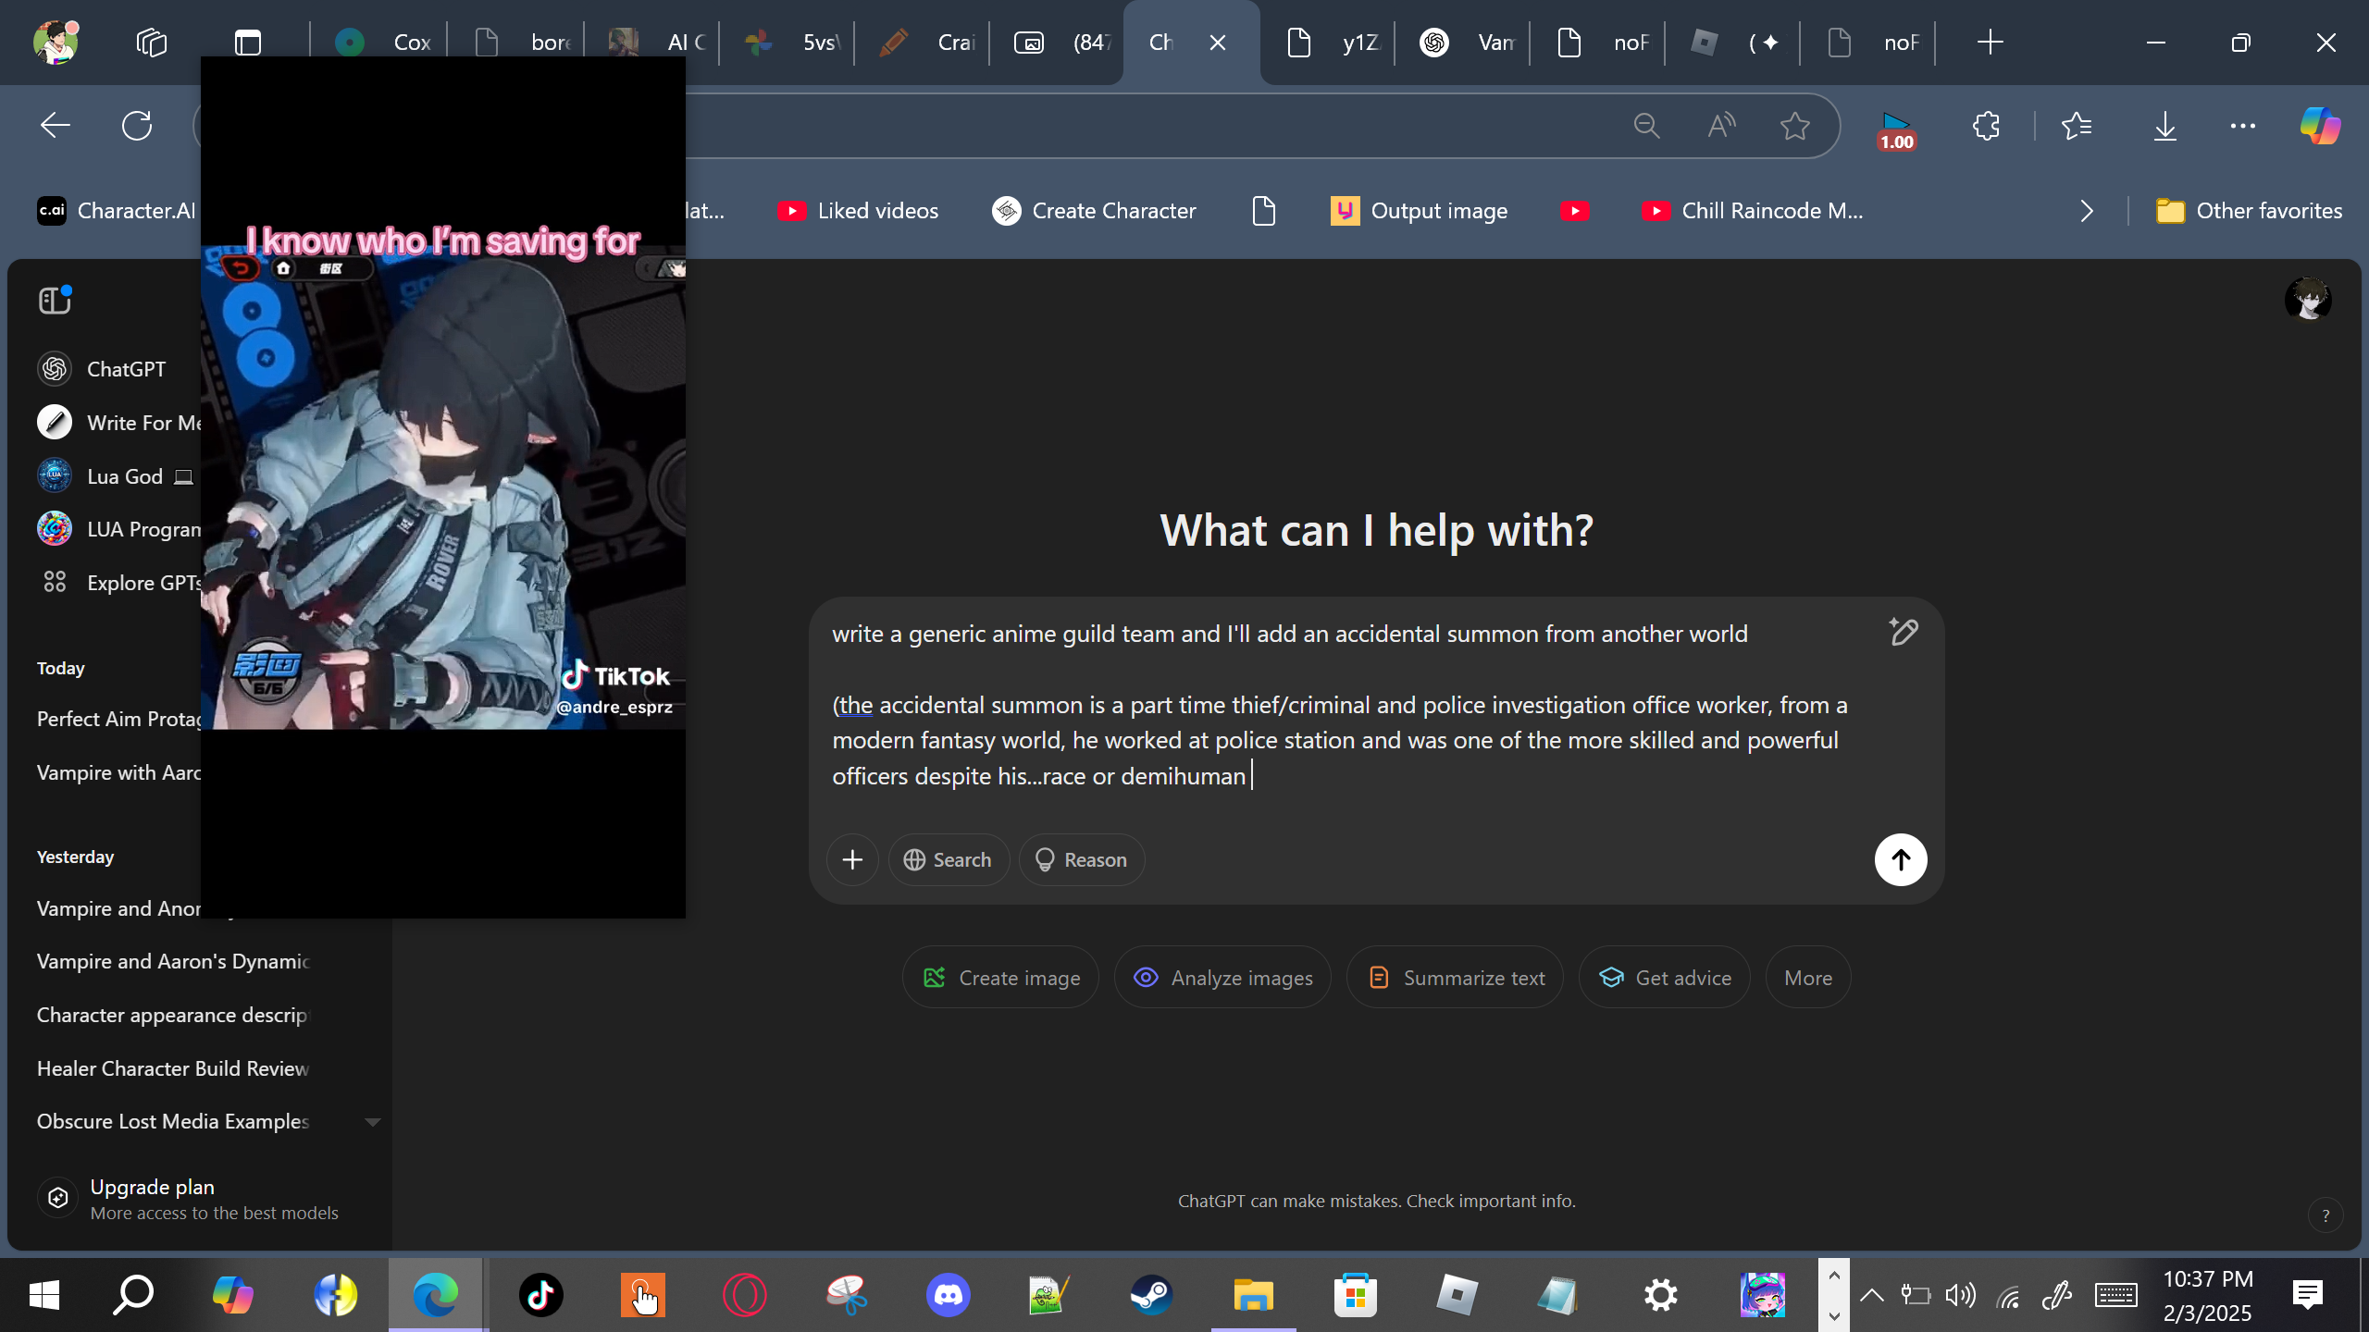
Task: Click the Get advice suggestion
Action: tap(1664, 978)
